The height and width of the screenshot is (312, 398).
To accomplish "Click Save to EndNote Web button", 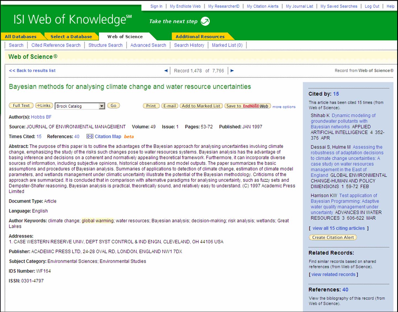I will click(x=247, y=106).
